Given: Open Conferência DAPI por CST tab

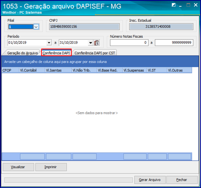Looking at the screenshot, I should (x=95, y=53).
